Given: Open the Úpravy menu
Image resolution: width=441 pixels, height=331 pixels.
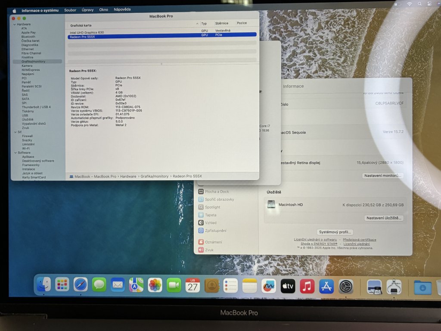Looking at the screenshot, I should 87,10.
